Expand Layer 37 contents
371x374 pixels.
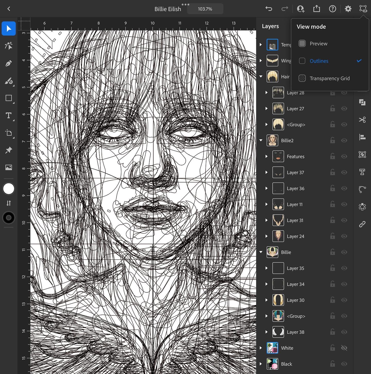[266, 172]
